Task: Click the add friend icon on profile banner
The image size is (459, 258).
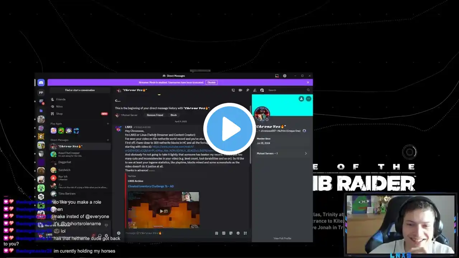Action: tap(301, 99)
